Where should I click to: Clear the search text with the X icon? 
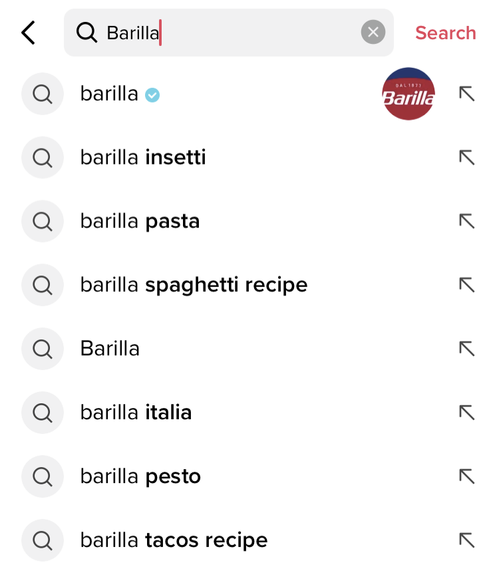point(373,32)
